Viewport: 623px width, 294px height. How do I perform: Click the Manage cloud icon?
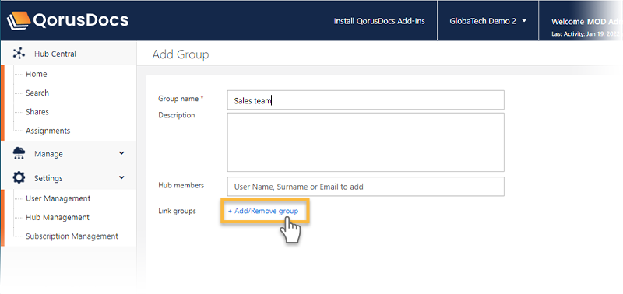(19, 153)
